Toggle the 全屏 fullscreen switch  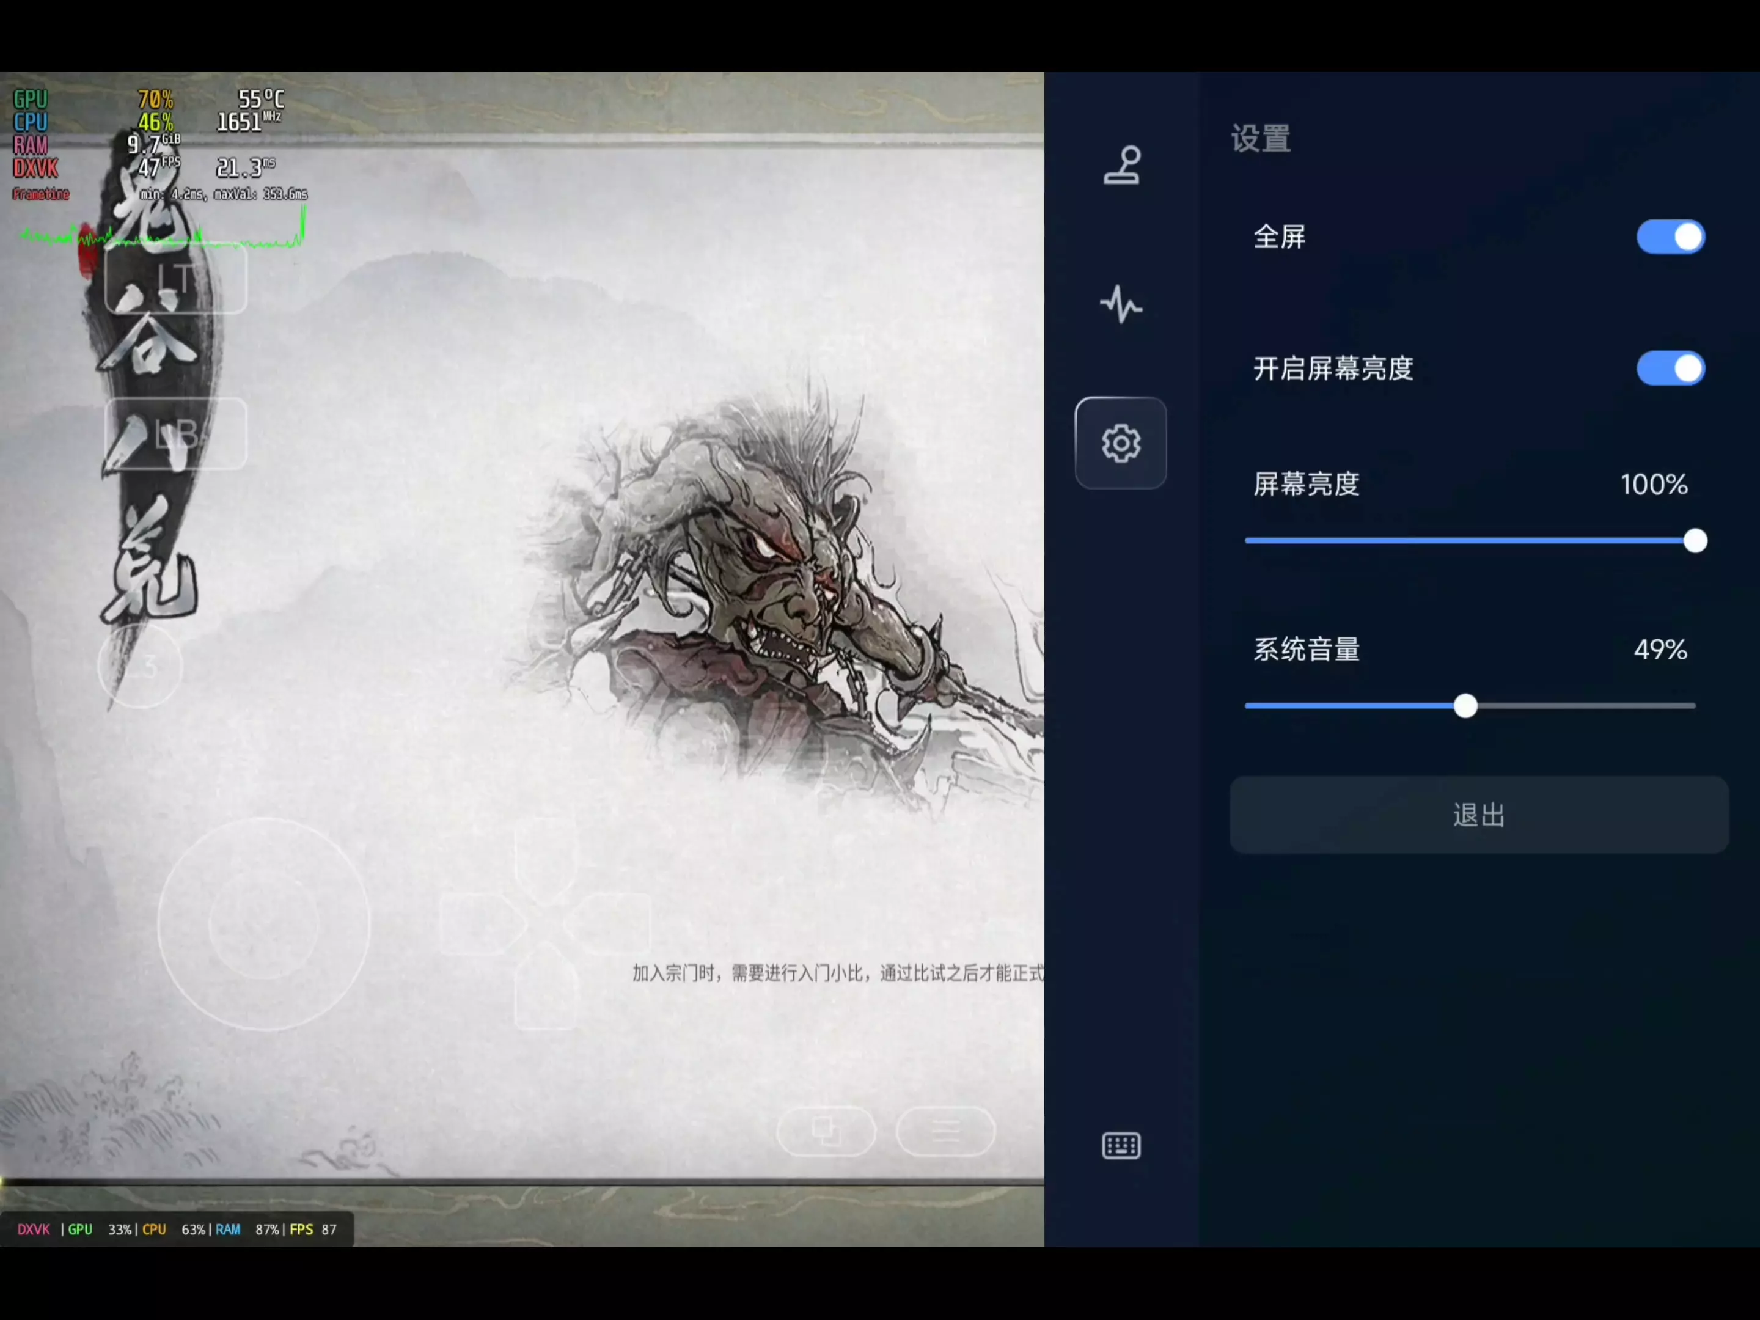(x=1670, y=237)
